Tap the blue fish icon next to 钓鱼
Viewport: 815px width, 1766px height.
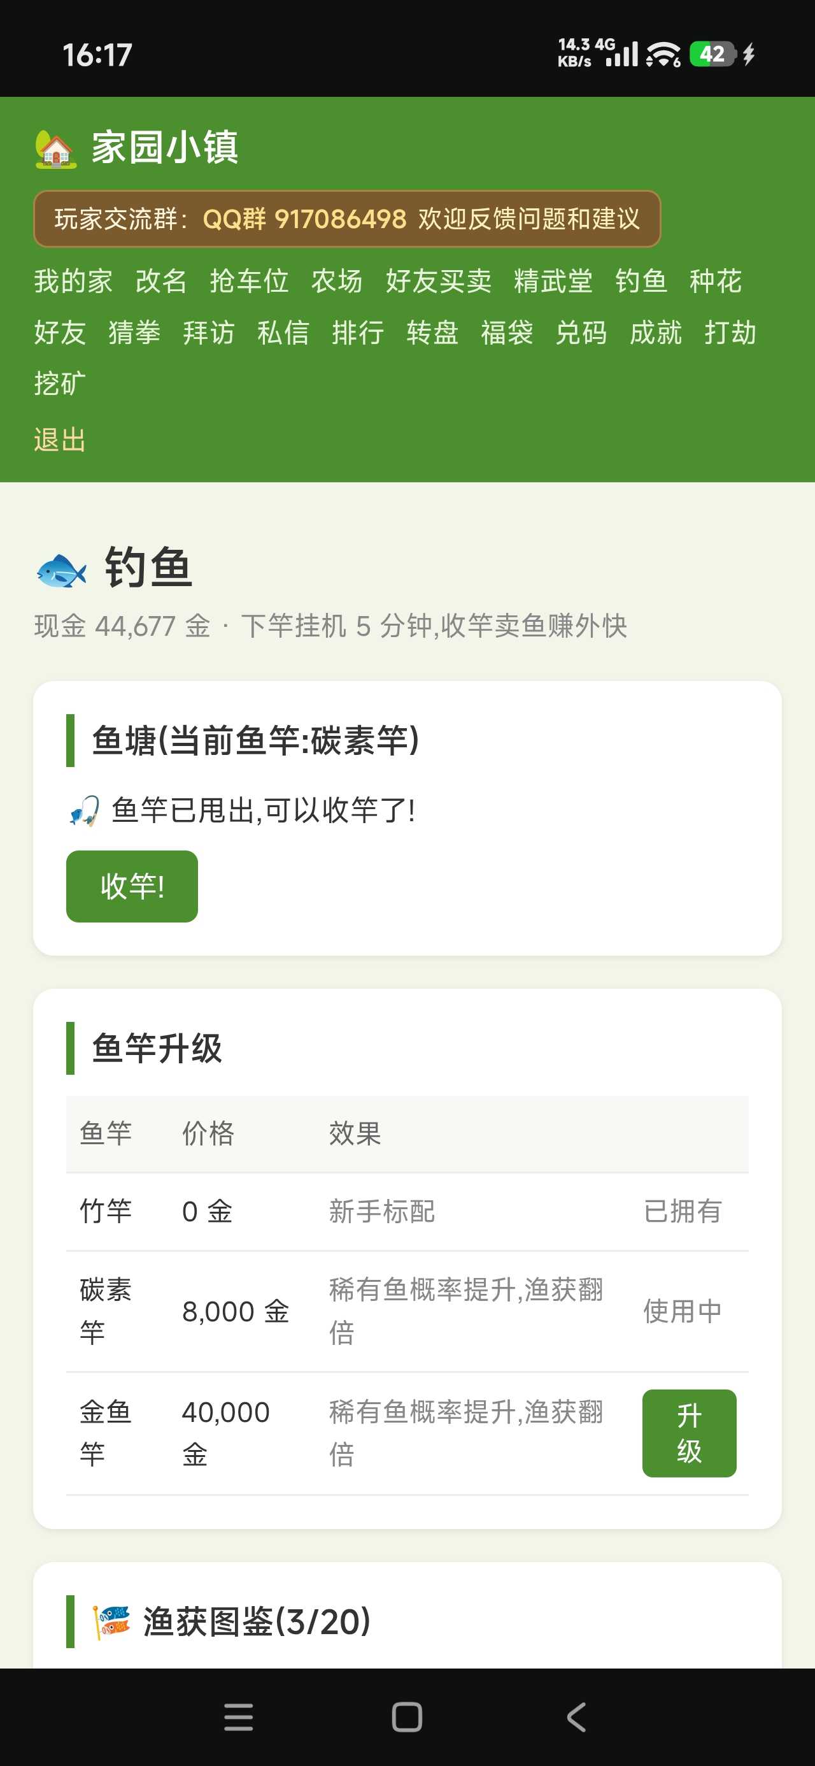[x=61, y=570]
